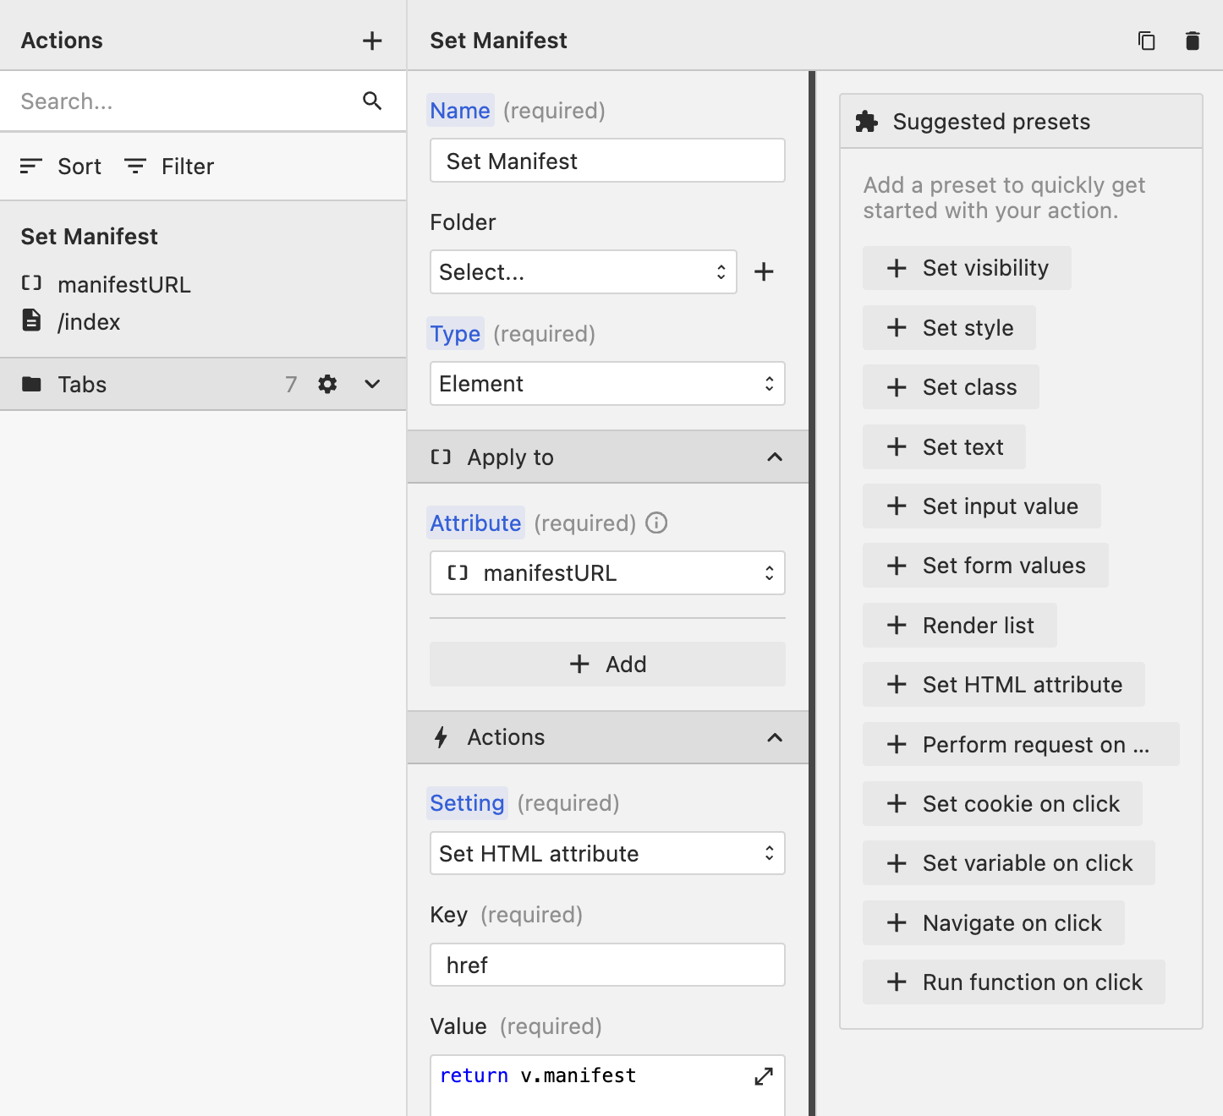Click the search magnifier icon
Viewport: 1223px width, 1116px height.
[x=372, y=101]
